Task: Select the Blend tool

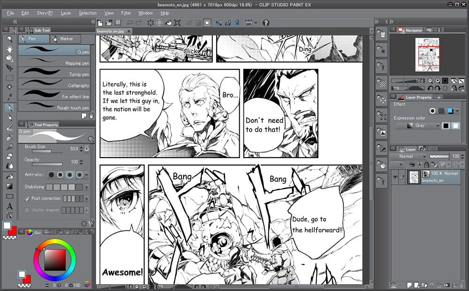Action: coord(9,166)
